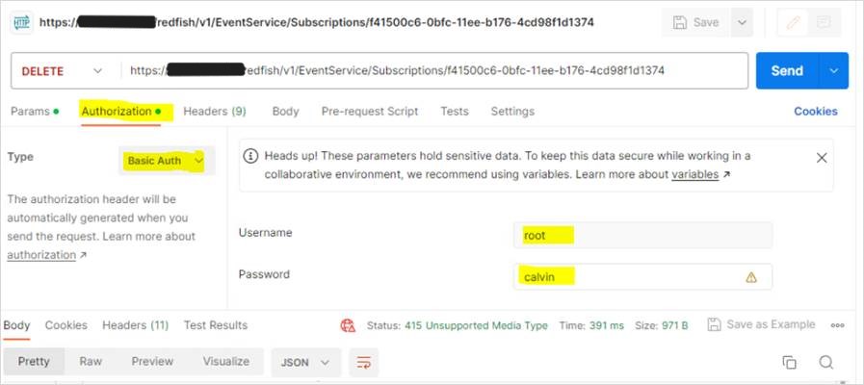
Task: Click the password warning triangle icon
Action: (x=751, y=277)
